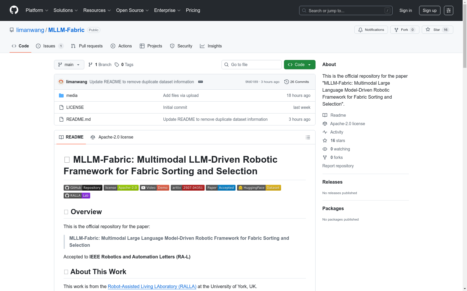Click the Sign up button

430,10
